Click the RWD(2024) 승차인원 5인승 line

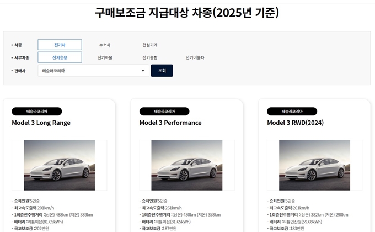[281, 201]
